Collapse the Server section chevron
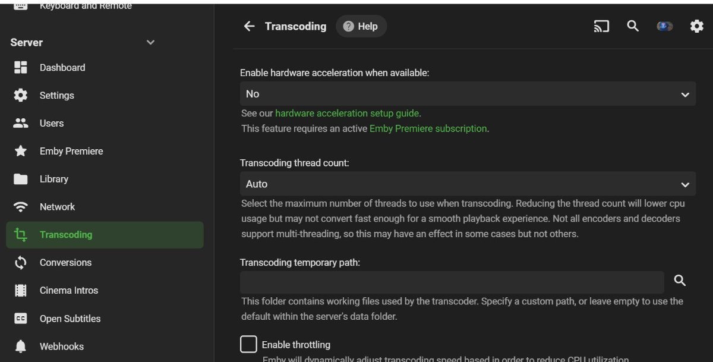 150,42
